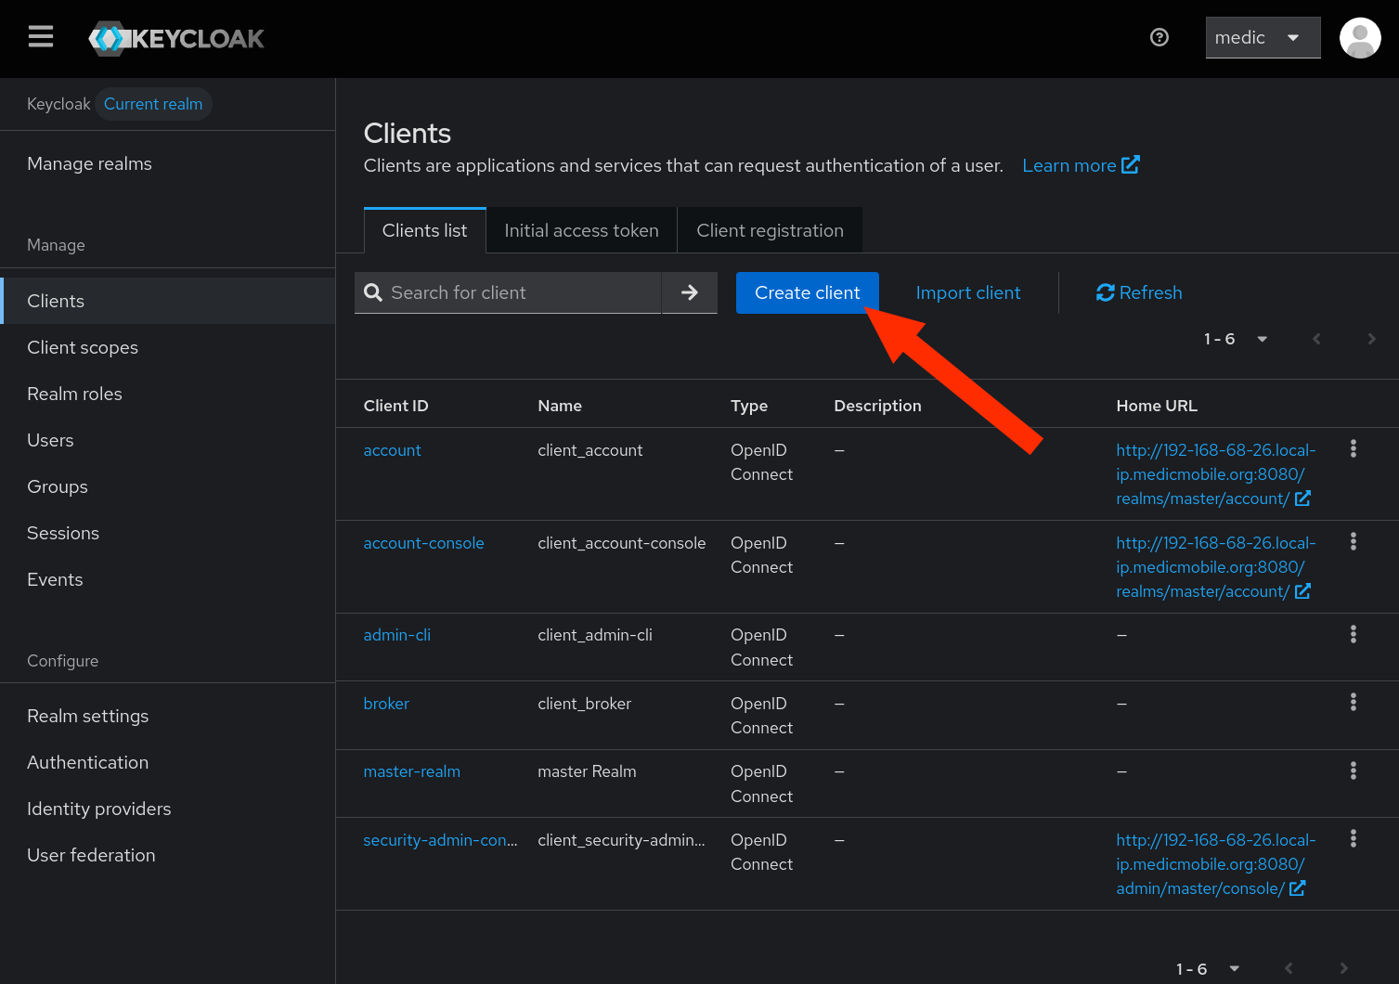Image resolution: width=1399 pixels, height=984 pixels.
Task: Click the Create client button
Action: [x=808, y=292]
